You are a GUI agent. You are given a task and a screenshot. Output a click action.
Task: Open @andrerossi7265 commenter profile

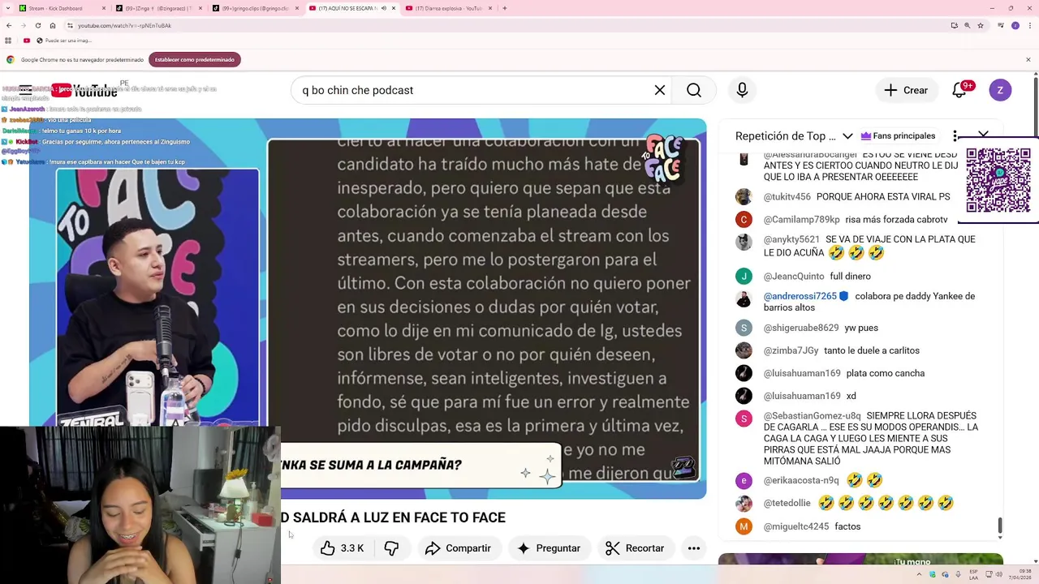pyautogui.click(x=800, y=296)
